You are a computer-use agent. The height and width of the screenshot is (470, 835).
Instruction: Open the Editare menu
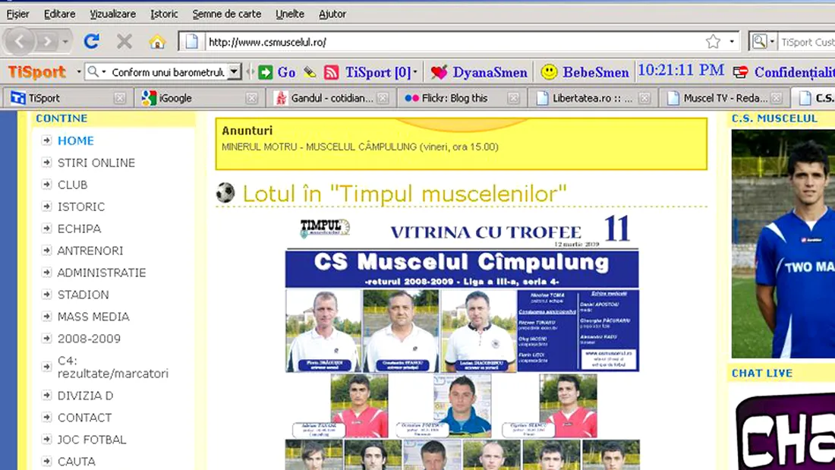click(x=60, y=14)
